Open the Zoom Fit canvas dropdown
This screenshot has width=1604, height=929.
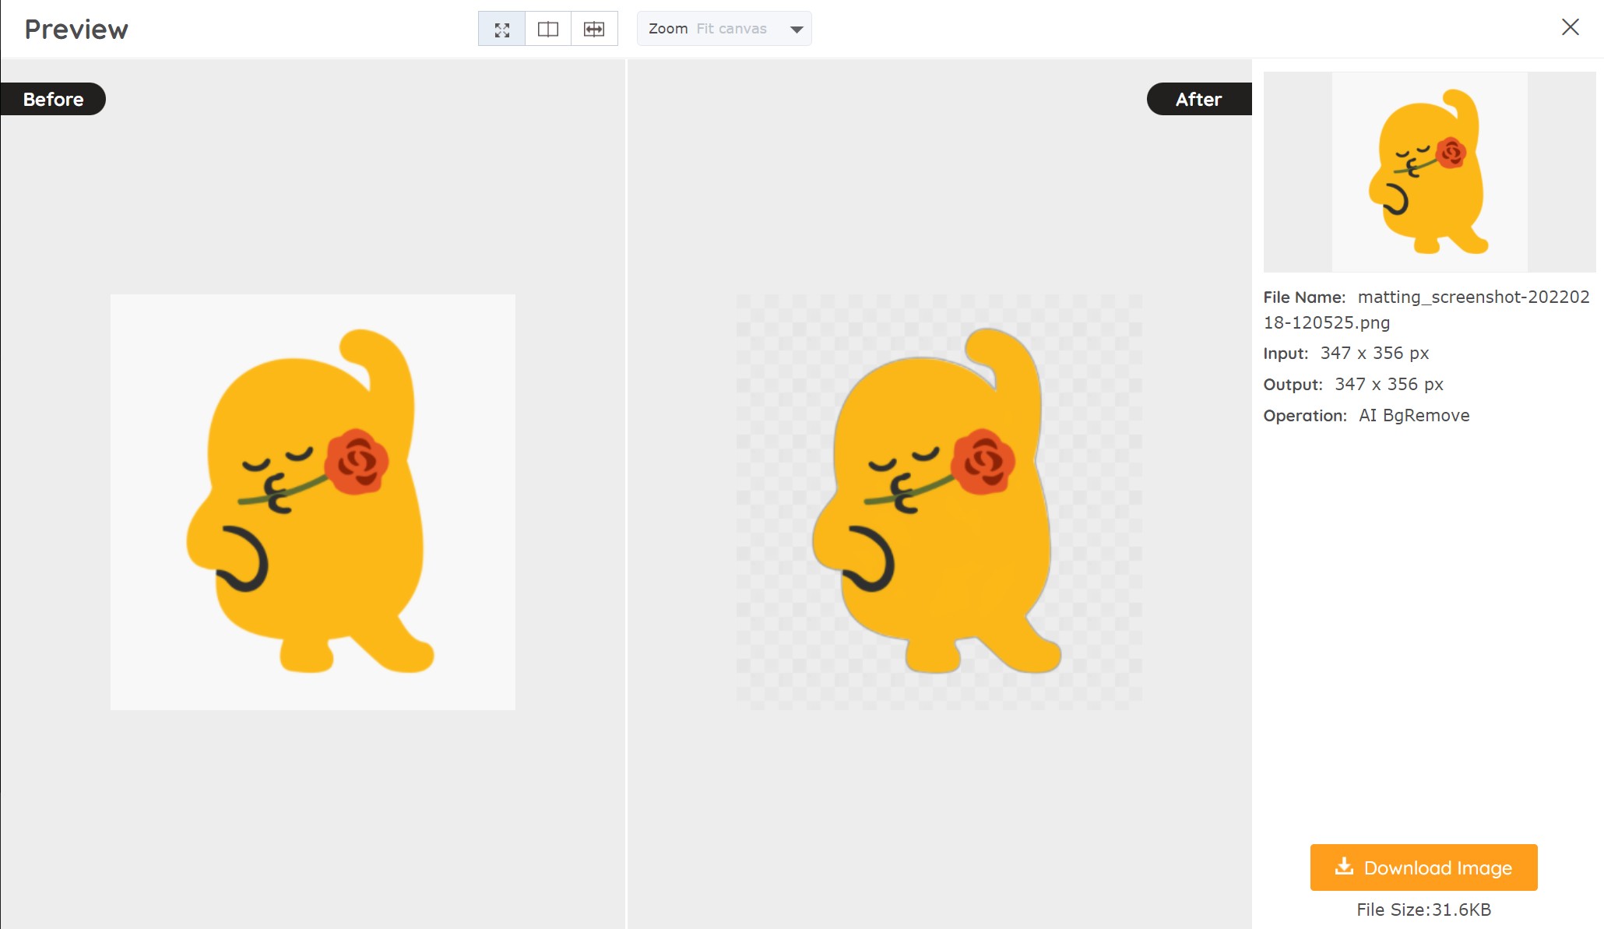pyautogui.click(x=724, y=29)
